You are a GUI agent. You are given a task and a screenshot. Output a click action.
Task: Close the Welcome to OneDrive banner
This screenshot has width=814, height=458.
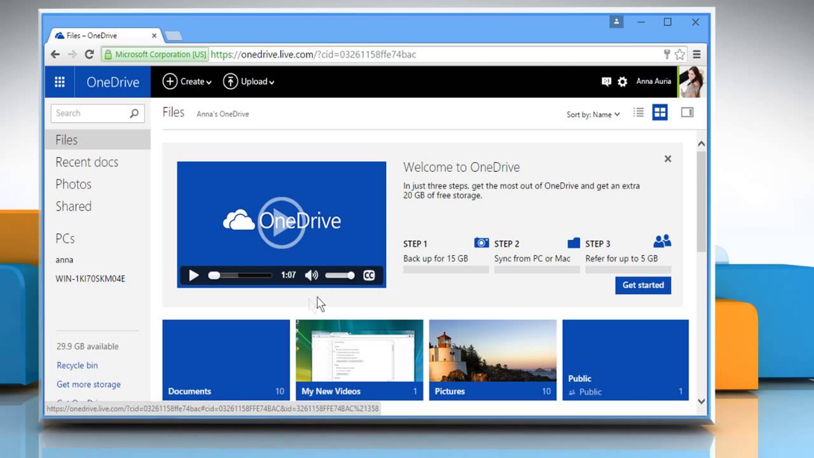tap(668, 159)
